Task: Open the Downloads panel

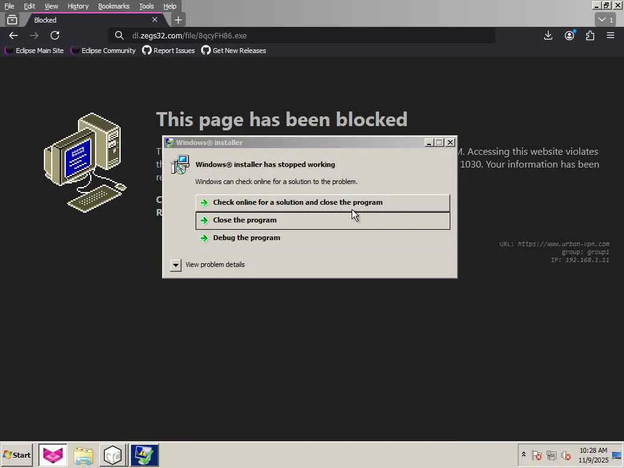Action: [x=548, y=35]
